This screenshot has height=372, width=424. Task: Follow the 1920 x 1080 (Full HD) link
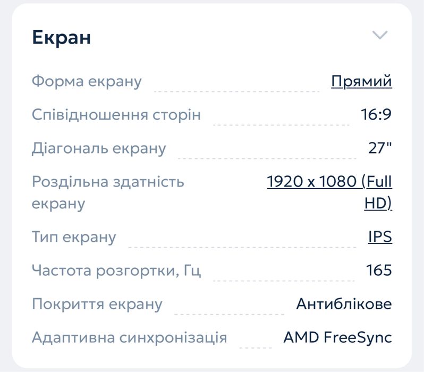(329, 192)
